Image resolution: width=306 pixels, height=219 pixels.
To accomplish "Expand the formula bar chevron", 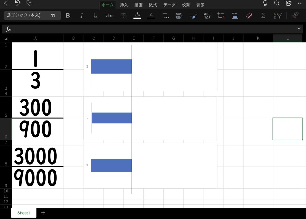I will coord(299,29).
